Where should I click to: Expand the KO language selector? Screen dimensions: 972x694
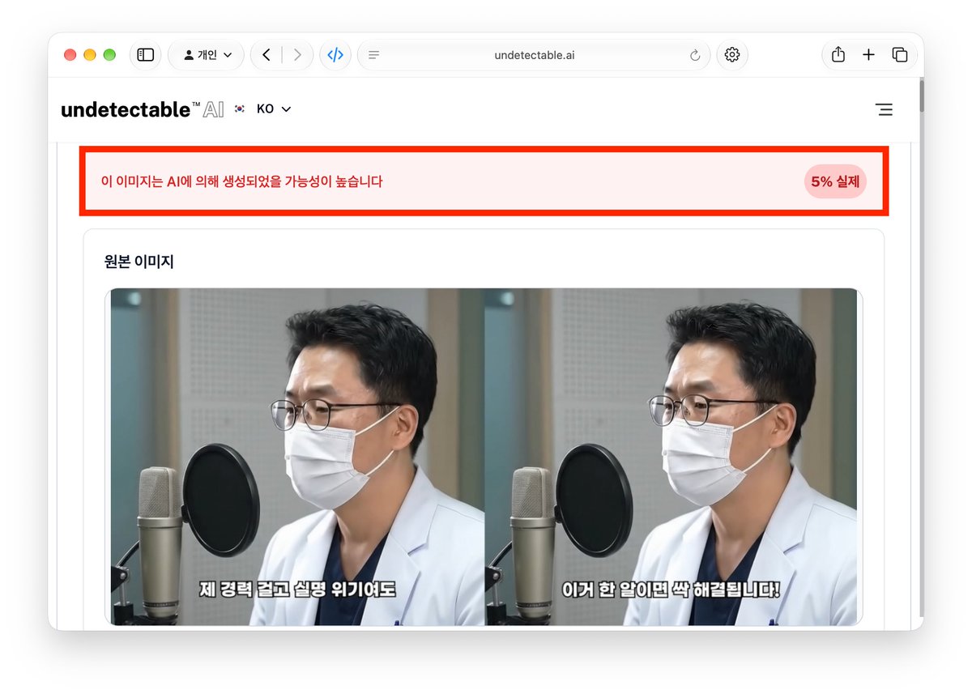tap(263, 109)
